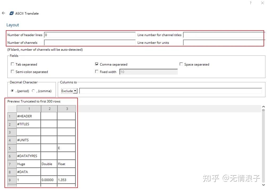Enable the Tab separated checkbox
Image resolution: width=267 pixels, height=189 pixels.
point(12,64)
